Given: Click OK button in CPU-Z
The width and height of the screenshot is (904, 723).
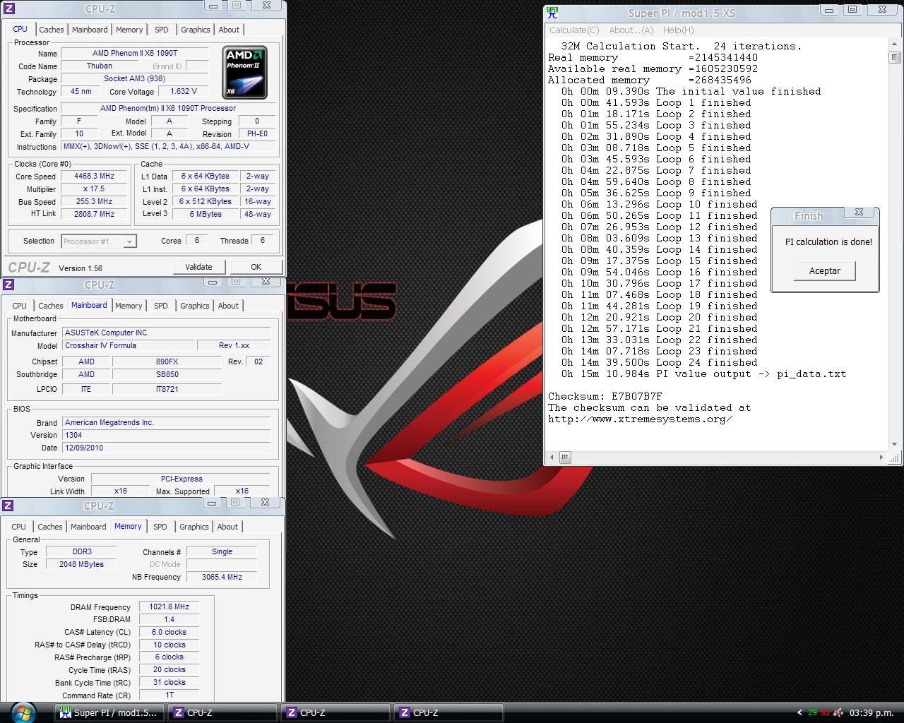Looking at the screenshot, I should [x=256, y=267].
